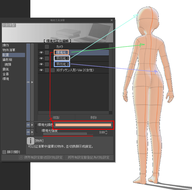Open the 環境 category
192x190 pixels.
click(6, 79)
